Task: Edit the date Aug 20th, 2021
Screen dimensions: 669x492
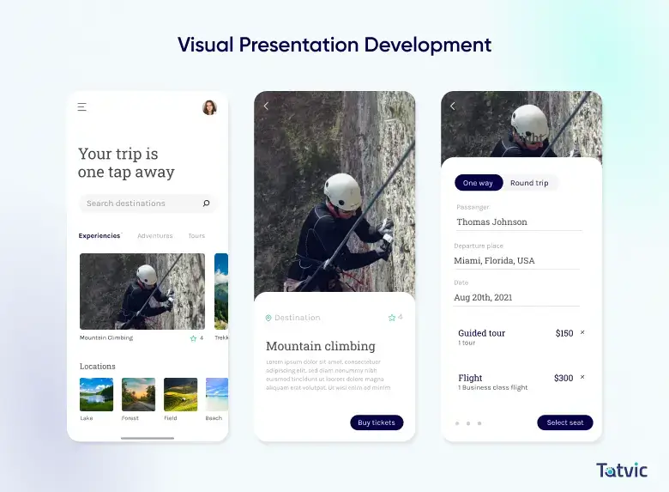Action: click(516, 297)
